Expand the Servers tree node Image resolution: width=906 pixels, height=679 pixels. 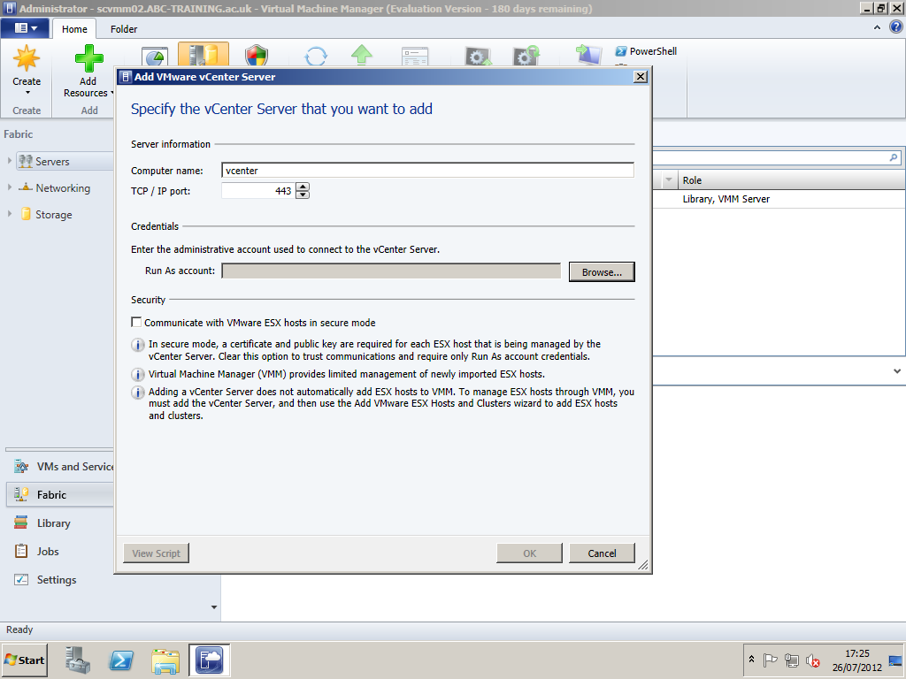10,161
